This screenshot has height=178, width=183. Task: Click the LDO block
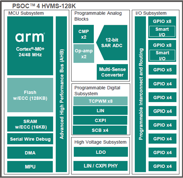pyautogui.click(x=101, y=152)
